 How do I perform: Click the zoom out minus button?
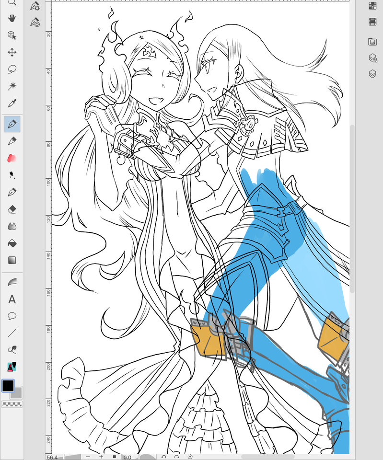click(x=88, y=457)
